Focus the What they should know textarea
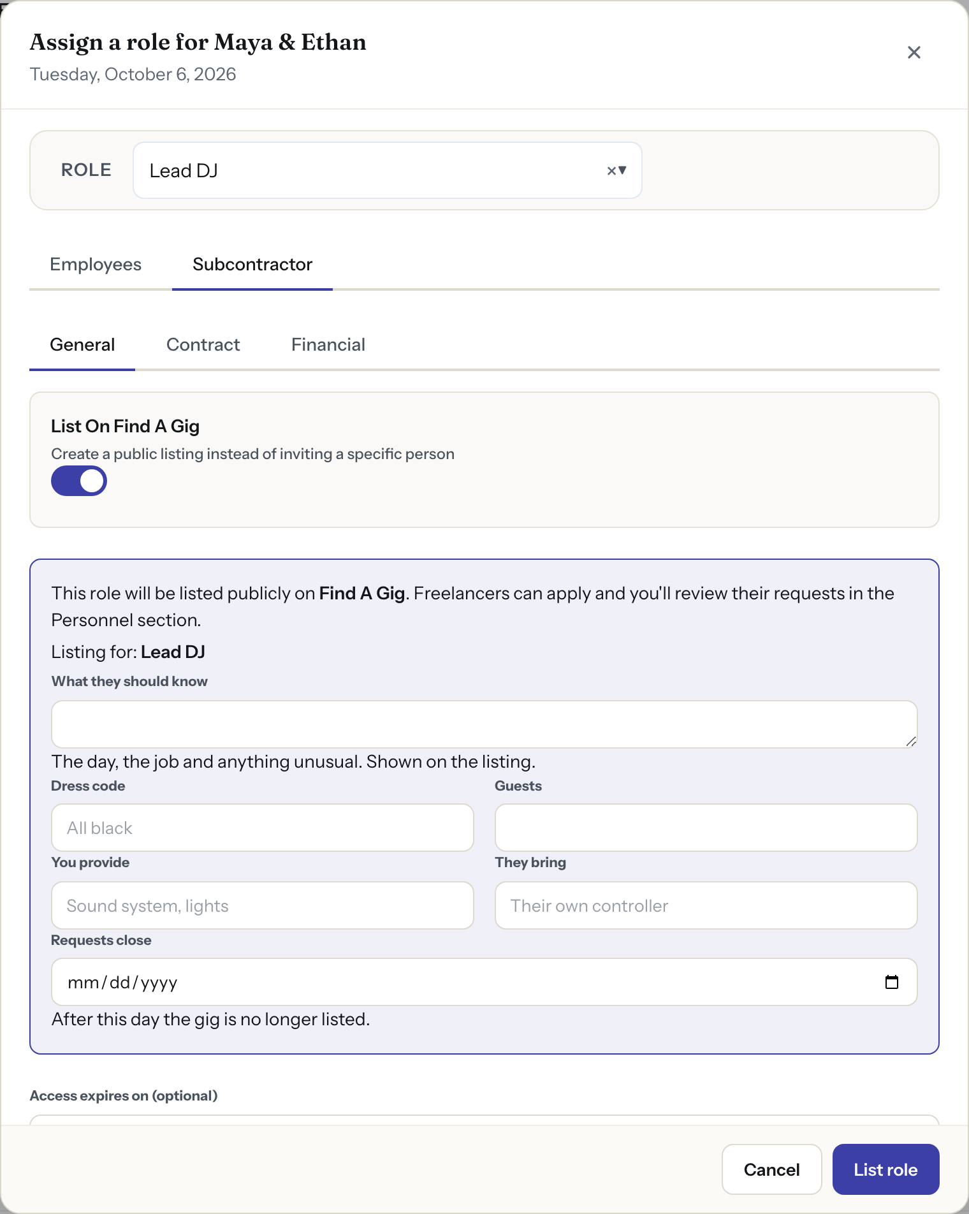The width and height of the screenshot is (969, 1214). click(484, 724)
